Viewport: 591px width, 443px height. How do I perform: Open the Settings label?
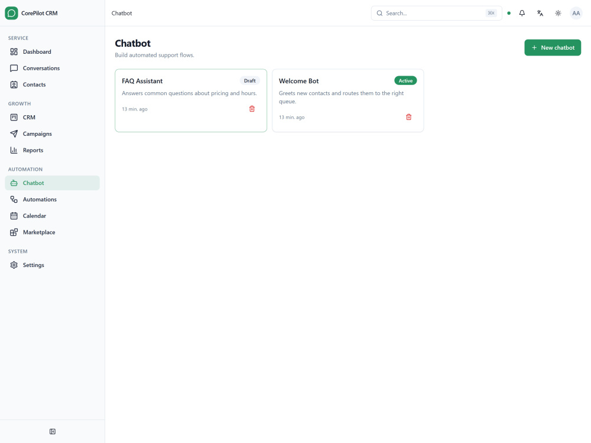[x=33, y=265]
